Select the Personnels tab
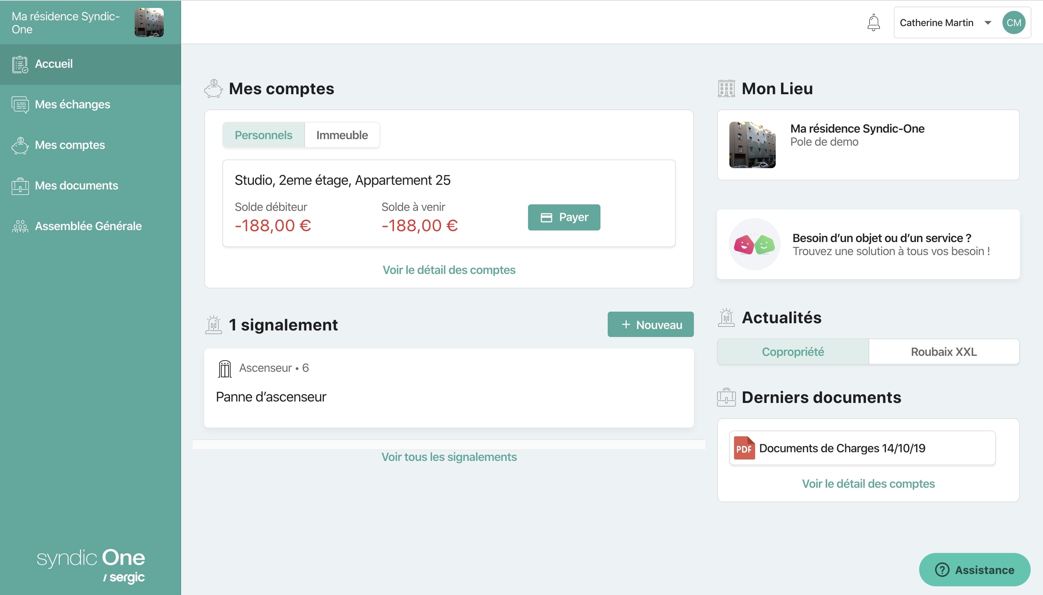This screenshot has width=1043, height=595. click(x=263, y=135)
